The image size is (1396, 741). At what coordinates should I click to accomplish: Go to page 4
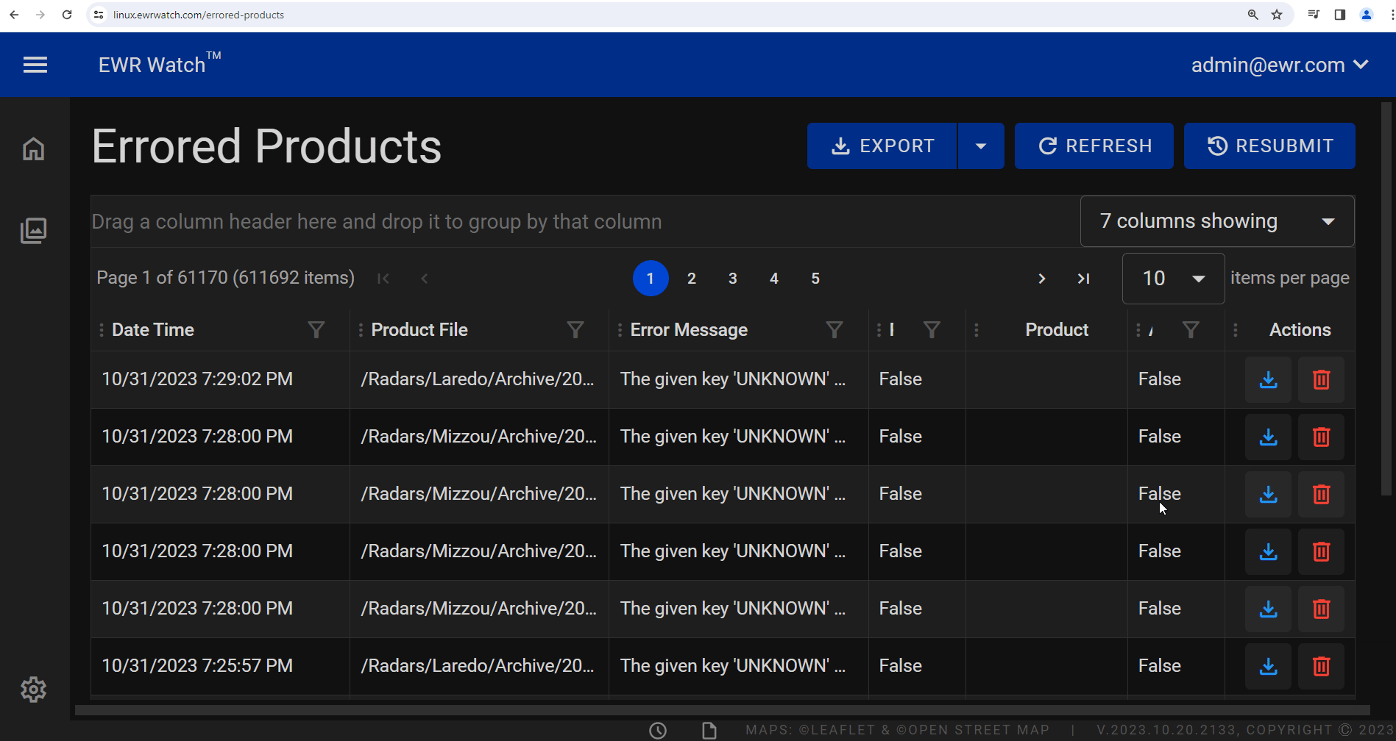click(x=774, y=279)
